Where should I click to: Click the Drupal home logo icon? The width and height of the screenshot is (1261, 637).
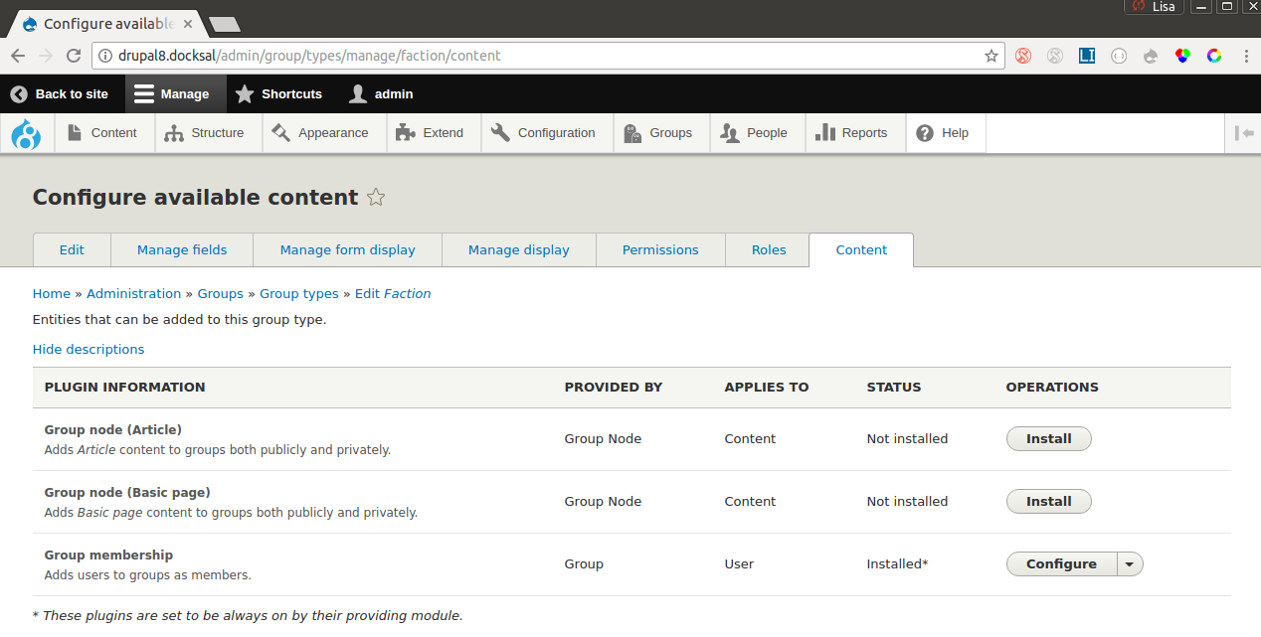point(27,133)
